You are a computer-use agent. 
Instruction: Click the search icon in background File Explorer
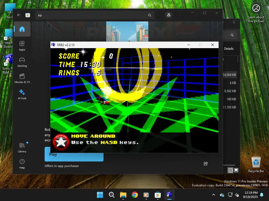pos(232,35)
